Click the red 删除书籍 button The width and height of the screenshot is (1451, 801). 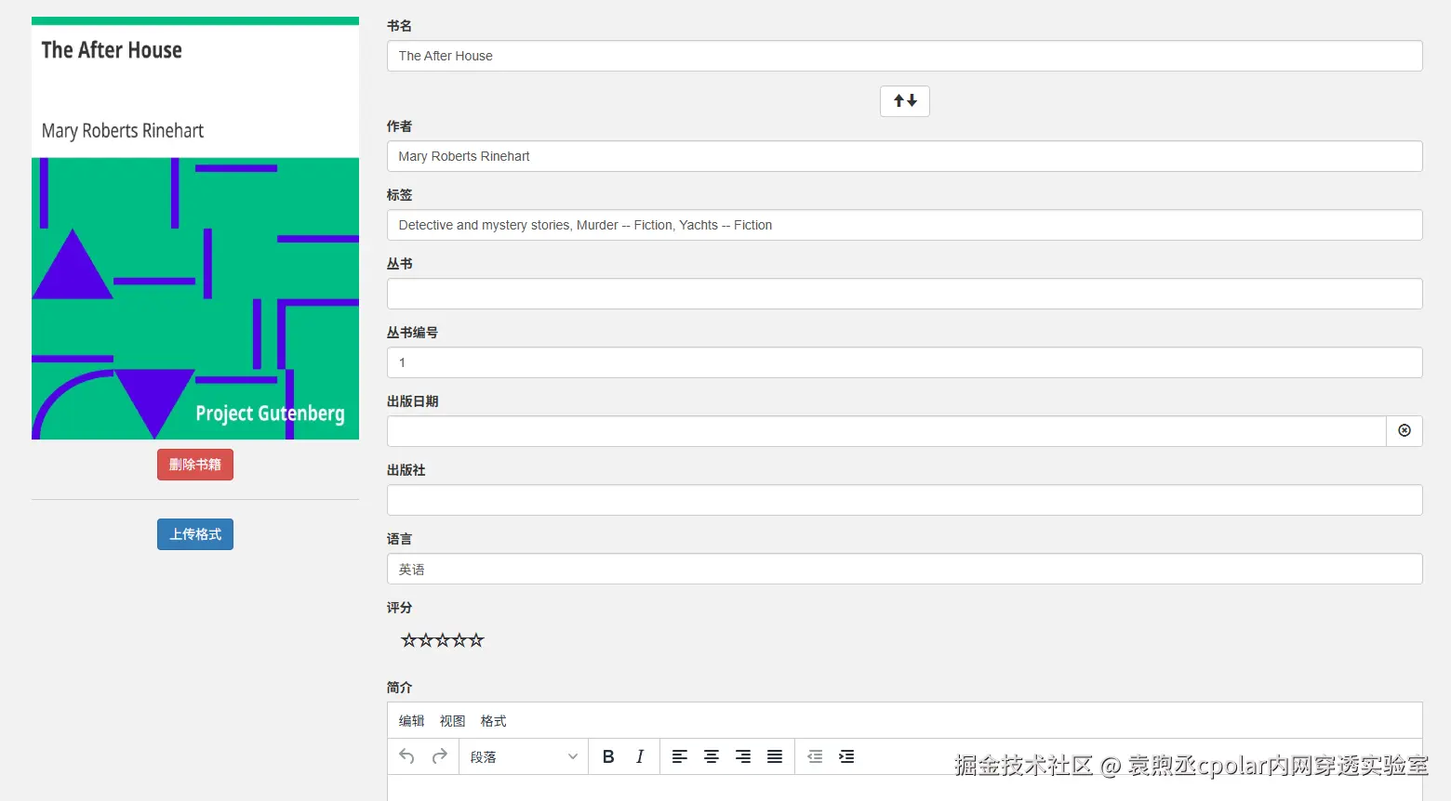195,465
